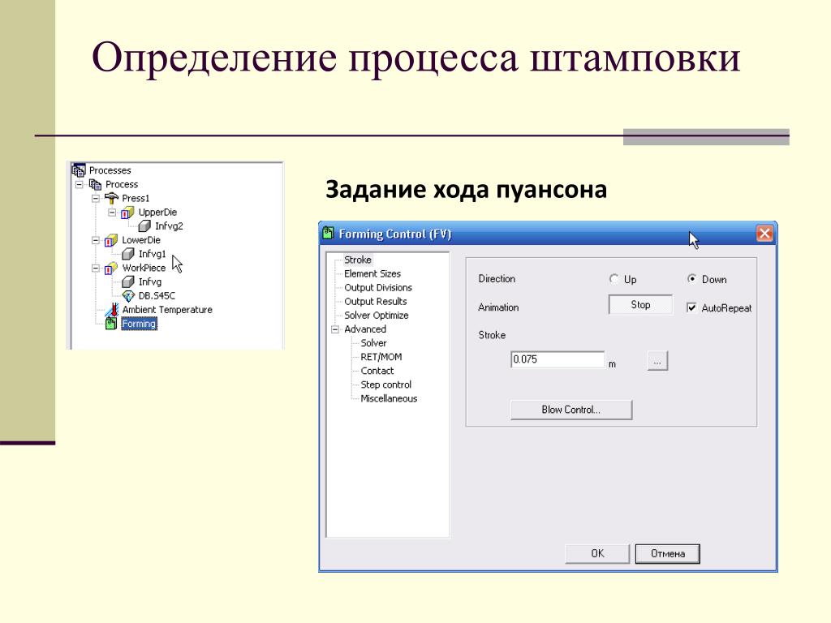Select Stroke in the settings tree

(358, 260)
